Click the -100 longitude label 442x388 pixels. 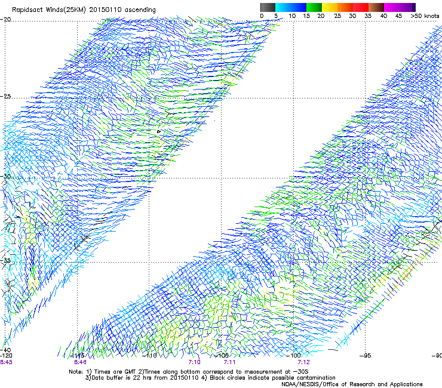click(x=294, y=356)
